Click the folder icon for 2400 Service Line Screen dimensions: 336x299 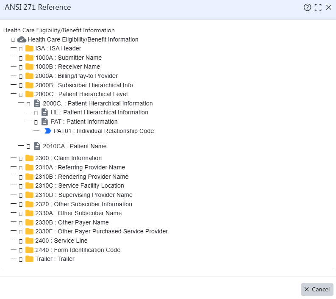(29, 241)
